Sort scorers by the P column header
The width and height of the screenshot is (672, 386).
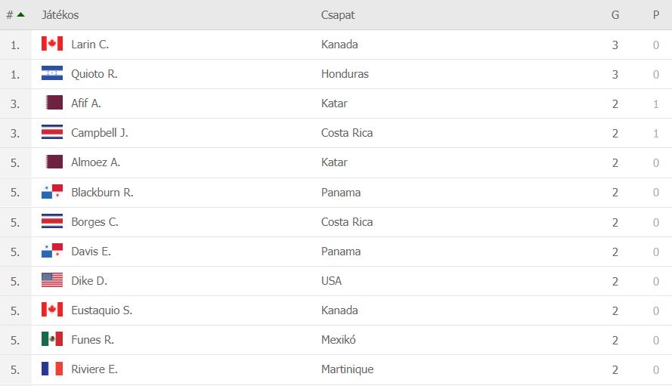(656, 15)
